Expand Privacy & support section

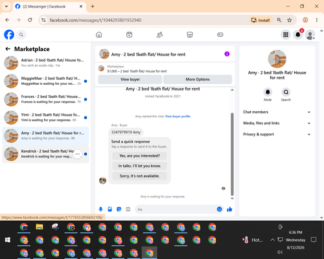point(277,134)
